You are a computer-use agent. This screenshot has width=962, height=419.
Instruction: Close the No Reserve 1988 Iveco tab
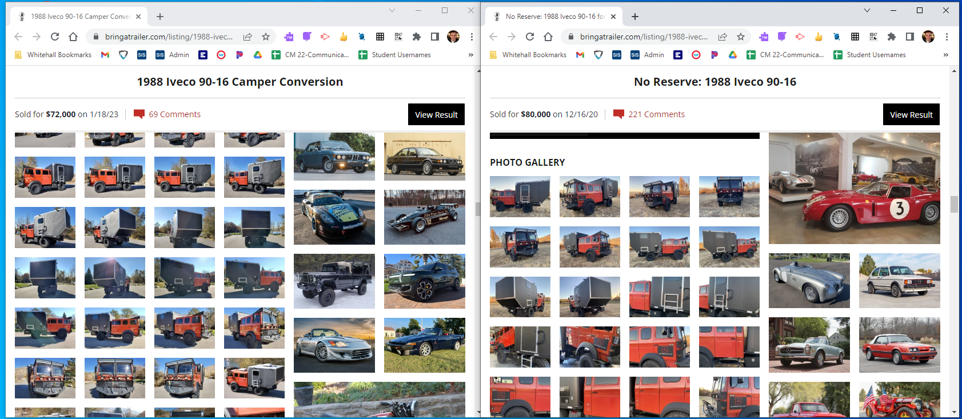(613, 17)
